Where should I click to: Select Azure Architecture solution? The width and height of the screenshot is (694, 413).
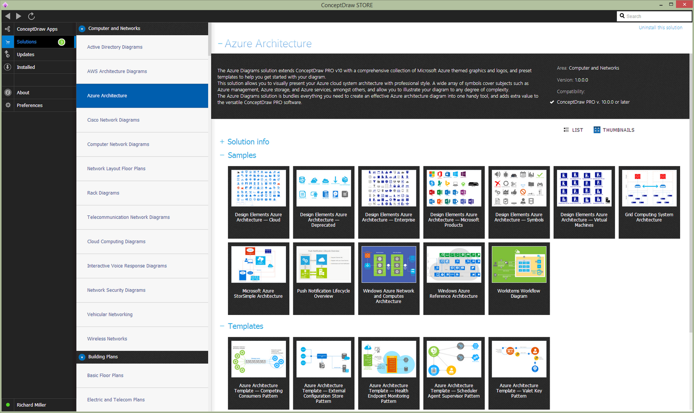(x=142, y=96)
